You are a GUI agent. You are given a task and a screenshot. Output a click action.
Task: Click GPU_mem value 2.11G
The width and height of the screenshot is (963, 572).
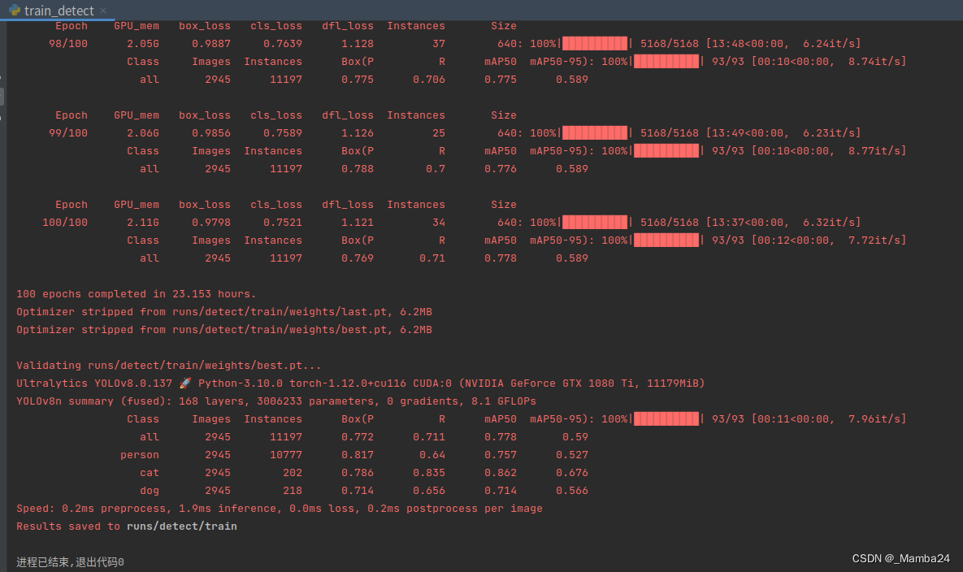pyautogui.click(x=143, y=222)
